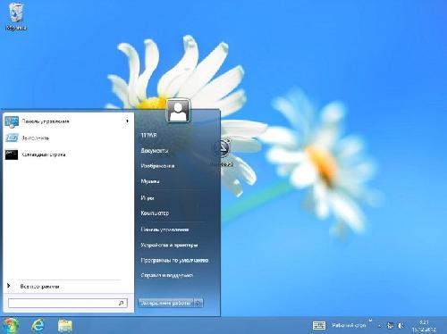Open shutdown options arrow beside Завершение работы
Viewport: 447px width, 334px height.
(x=198, y=303)
